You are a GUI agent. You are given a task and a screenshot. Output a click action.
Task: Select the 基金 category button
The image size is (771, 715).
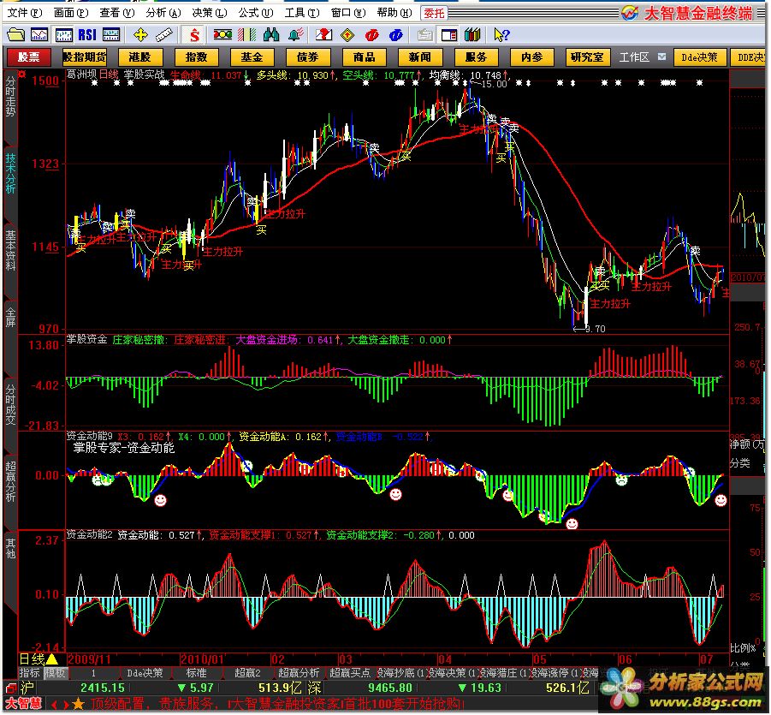point(252,57)
